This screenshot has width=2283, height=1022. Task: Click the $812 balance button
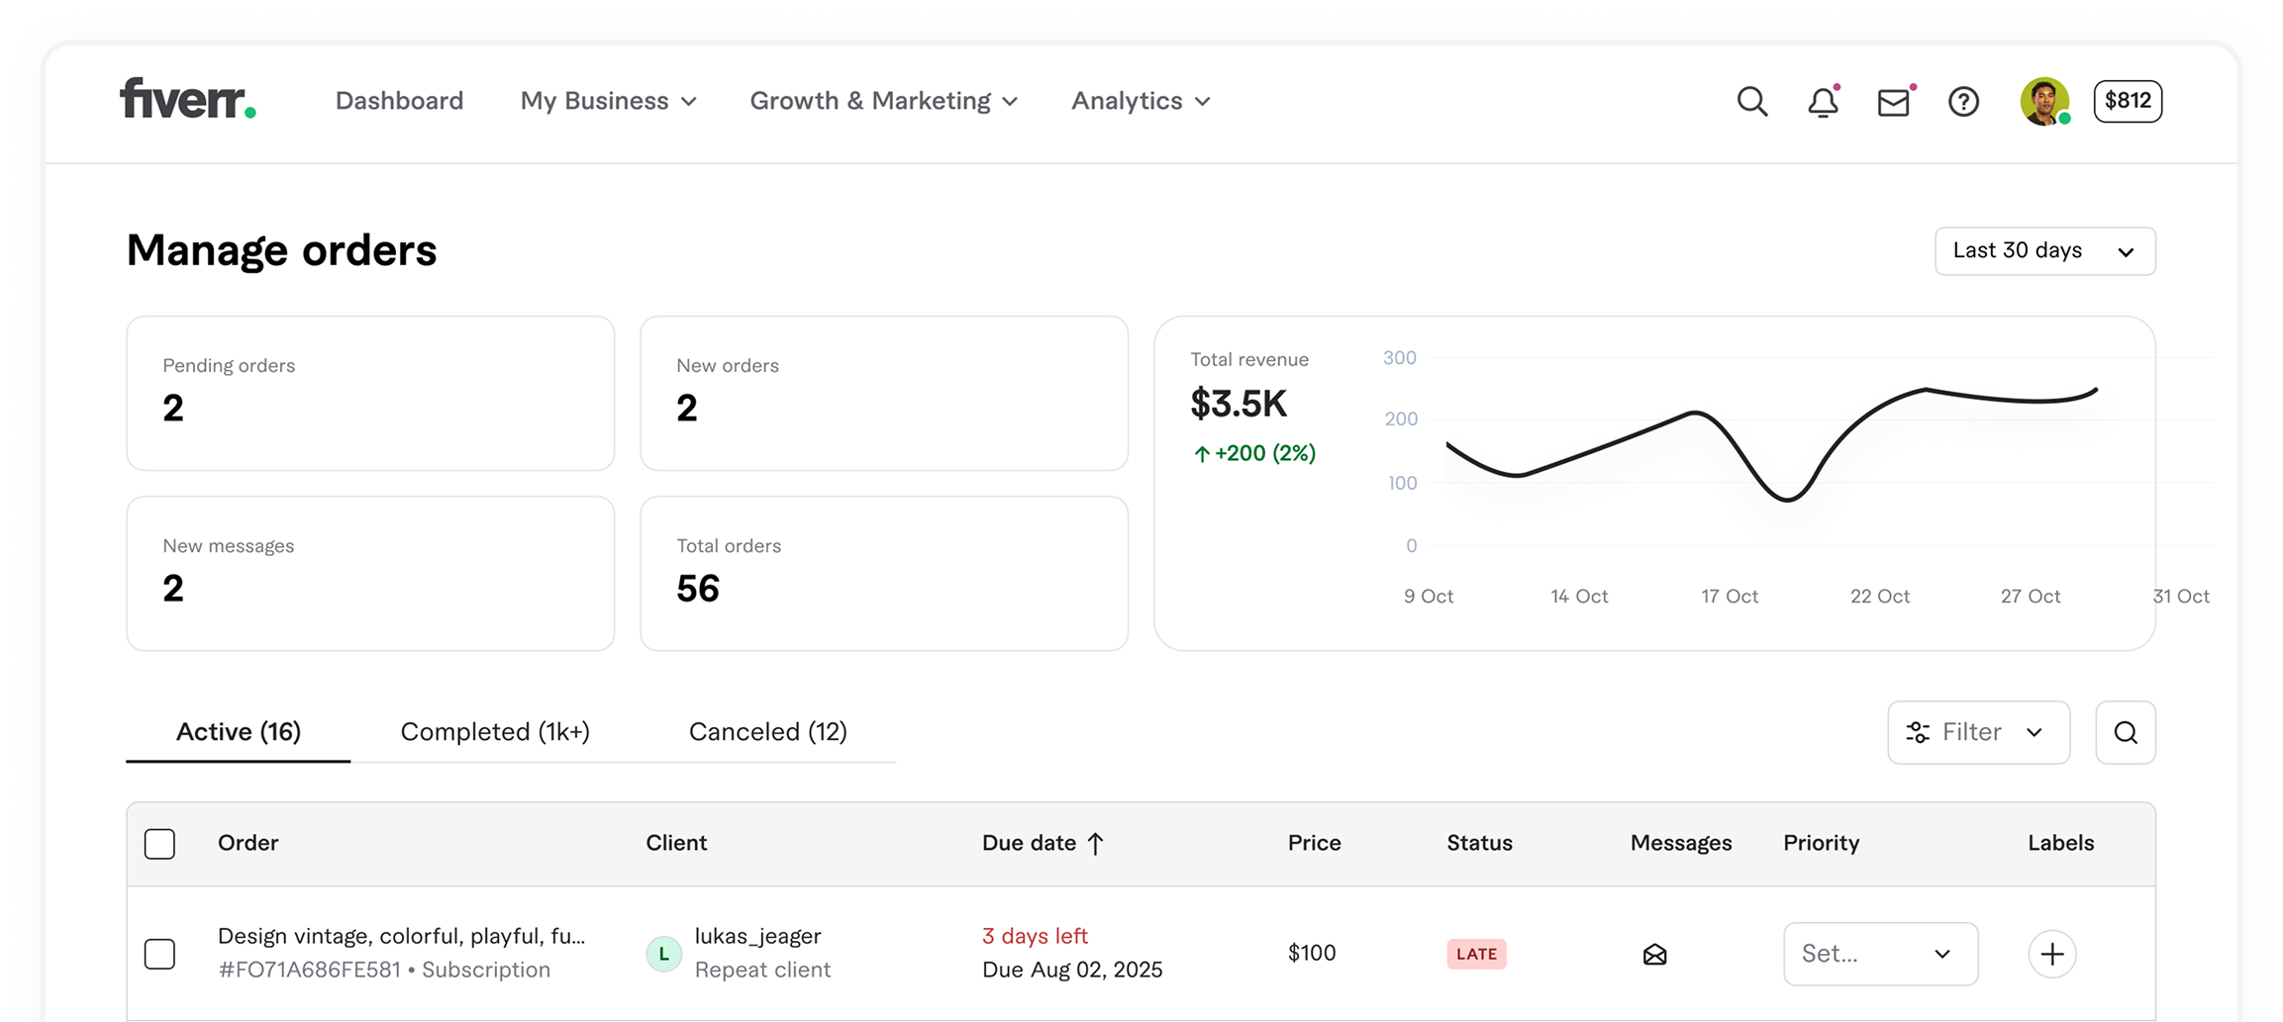click(x=2128, y=101)
